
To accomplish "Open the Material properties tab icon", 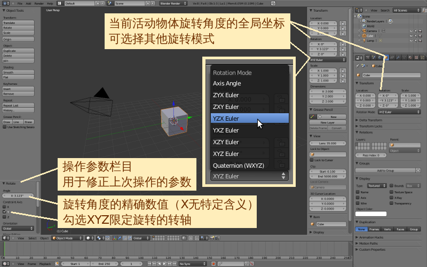I will click(x=410, y=58).
